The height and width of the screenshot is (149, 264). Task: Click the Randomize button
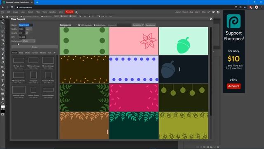coord(151,25)
